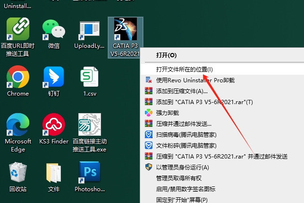Screen dimensions: 304x203
Task: Select the KS3 Finder desktop icon
Action: pos(53,125)
